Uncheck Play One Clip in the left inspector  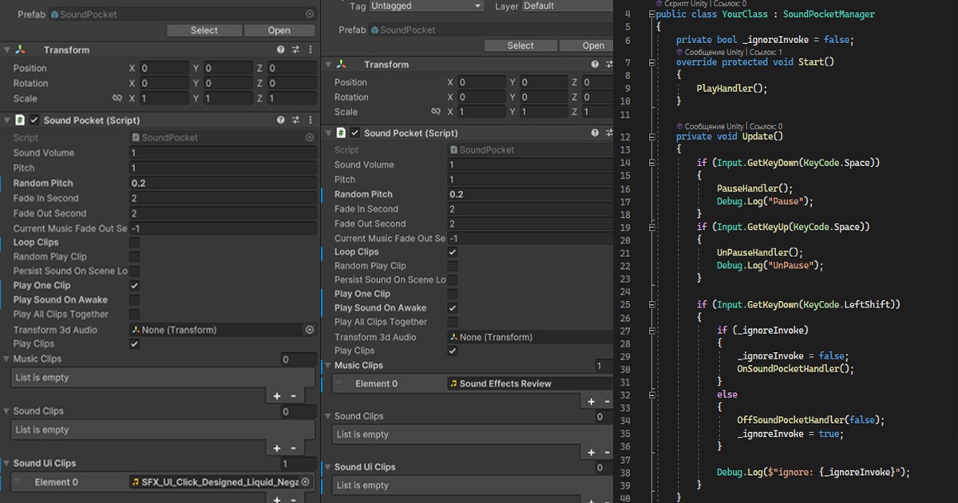(x=134, y=286)
